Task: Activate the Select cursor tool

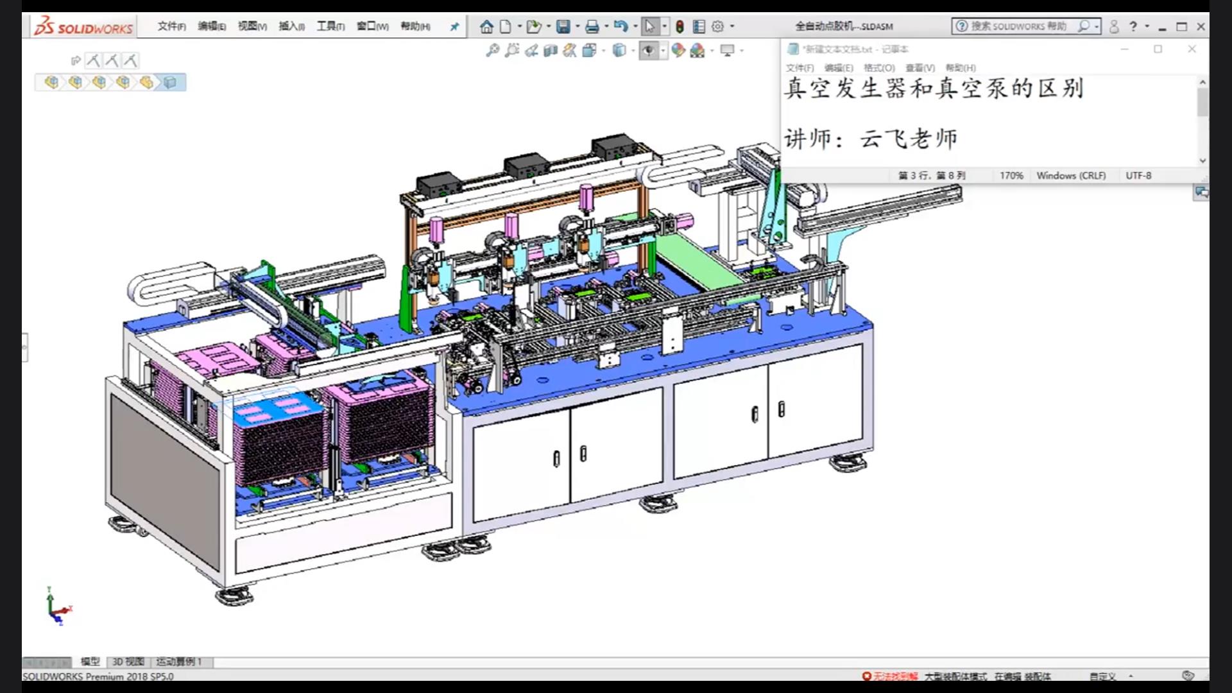Action: [649, 26]
